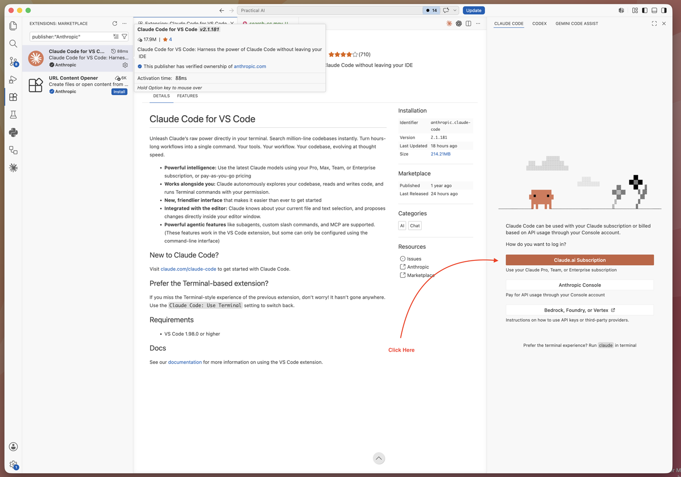681x477 pixels.
Task: Split the editor to the right
Action: tap(468, 23)
